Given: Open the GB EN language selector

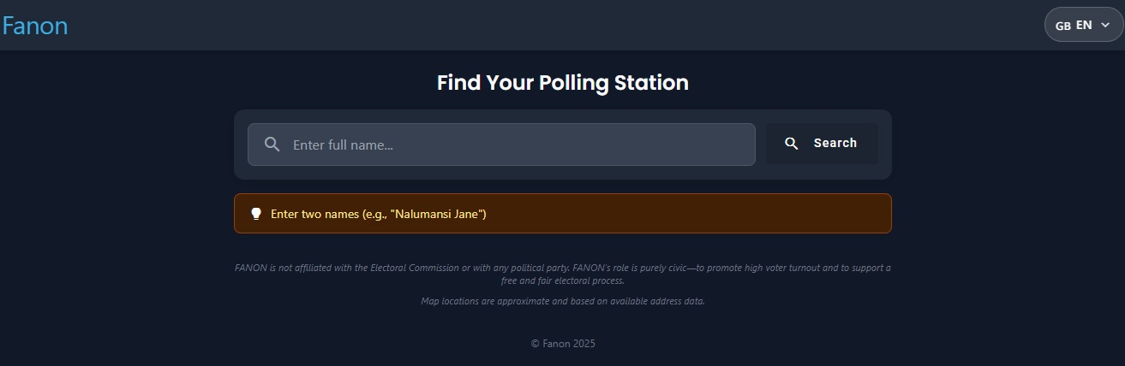Looking at the screenshot, I should [x=1083, y=25].
